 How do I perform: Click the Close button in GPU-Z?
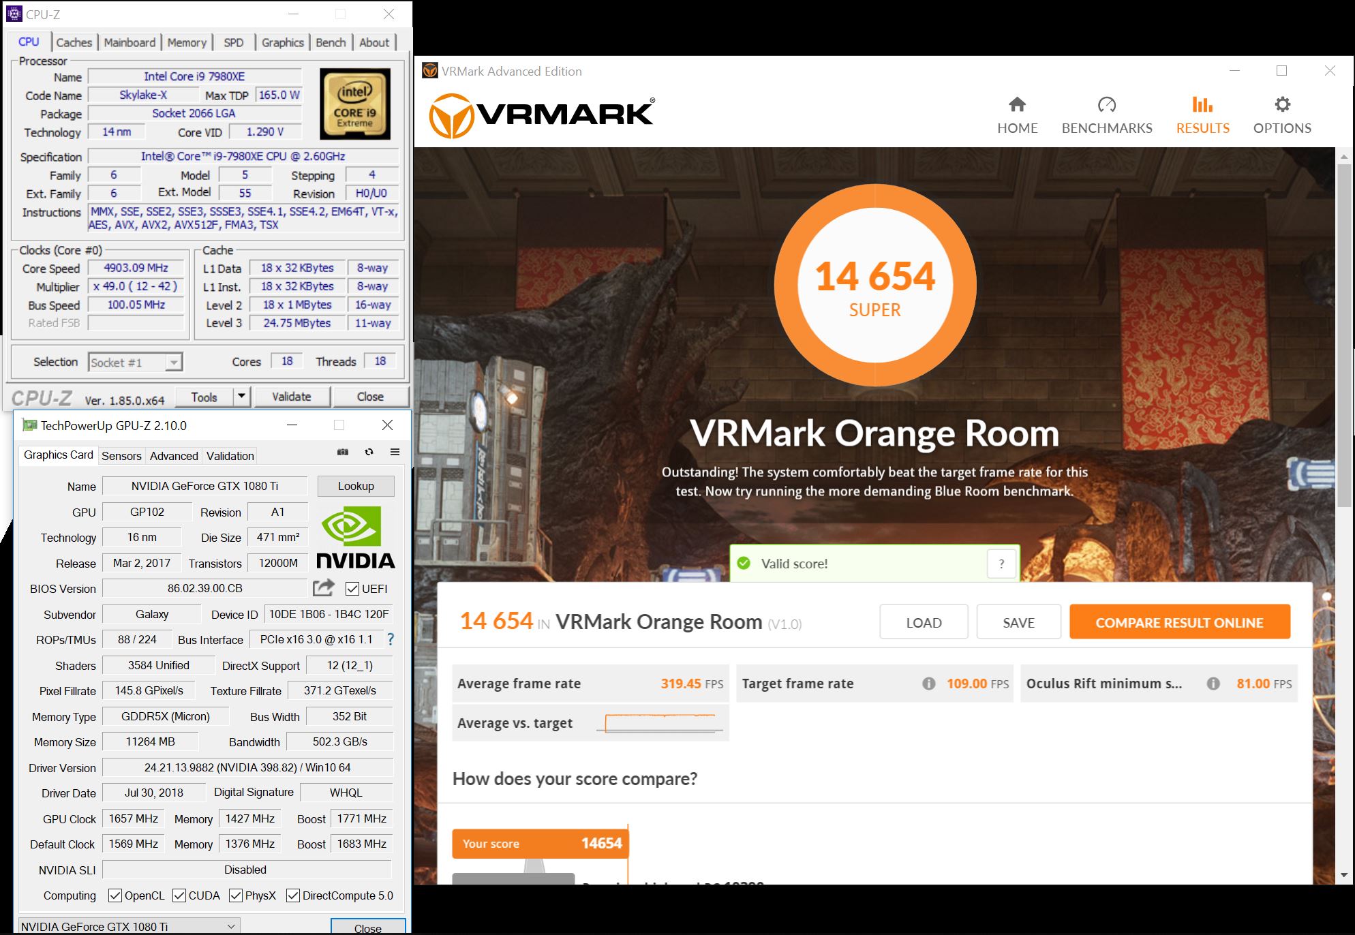point(368,928)
